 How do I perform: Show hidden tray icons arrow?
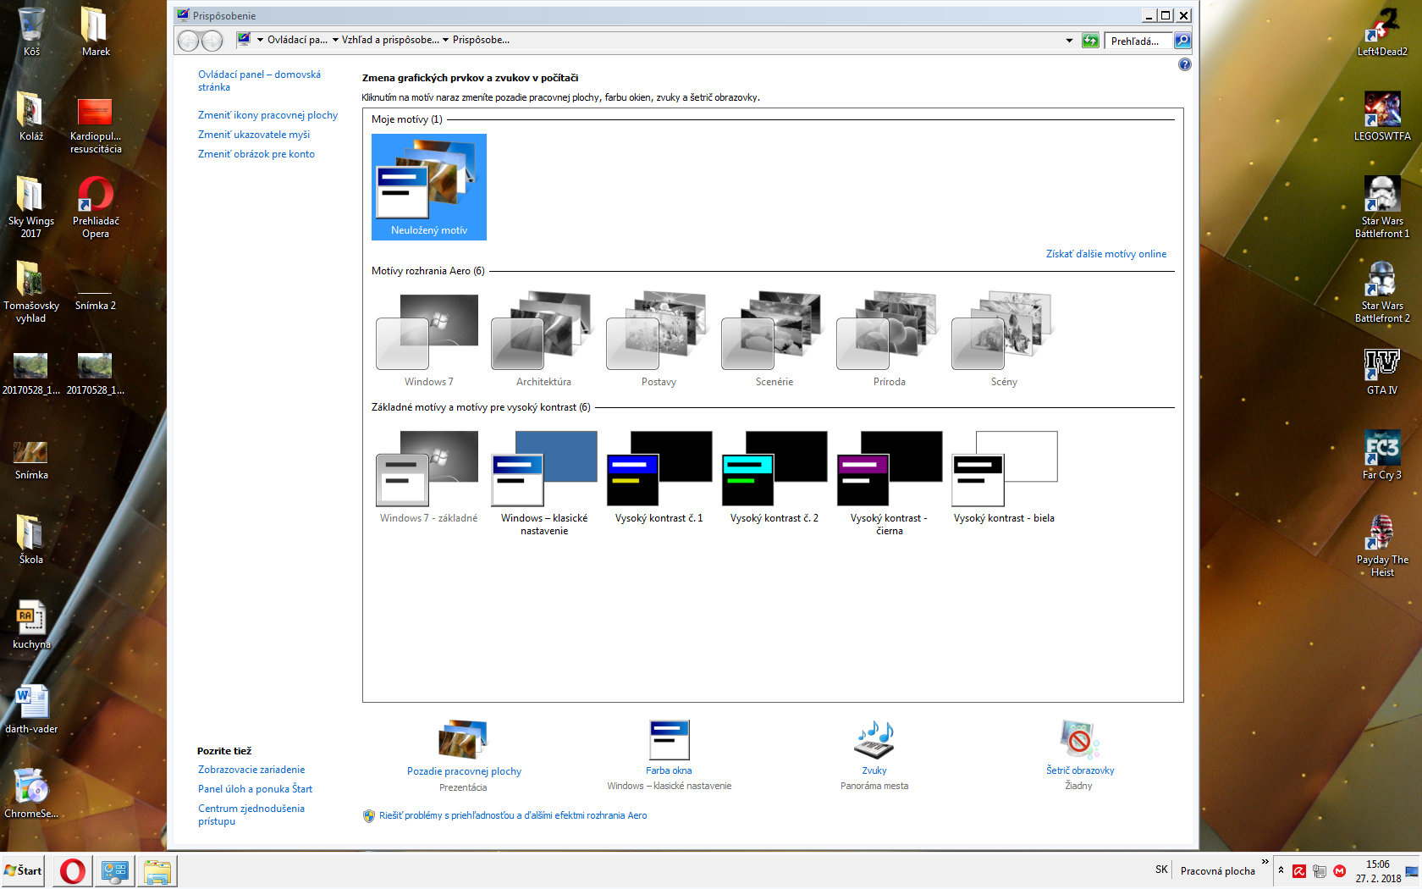click(1281, 870)
